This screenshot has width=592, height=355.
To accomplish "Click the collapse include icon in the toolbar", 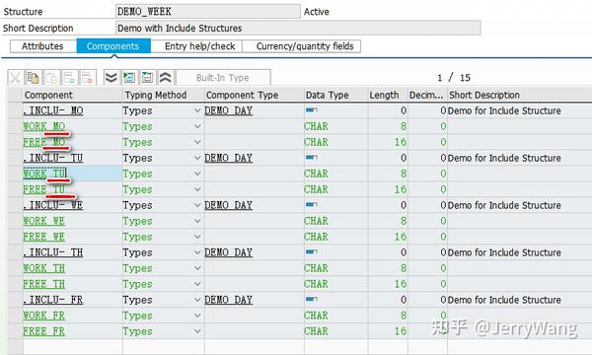I will click(147, 78).
